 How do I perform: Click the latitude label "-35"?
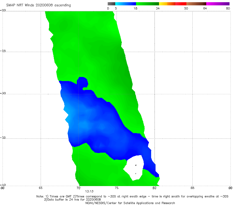click(x=3, y=138)
